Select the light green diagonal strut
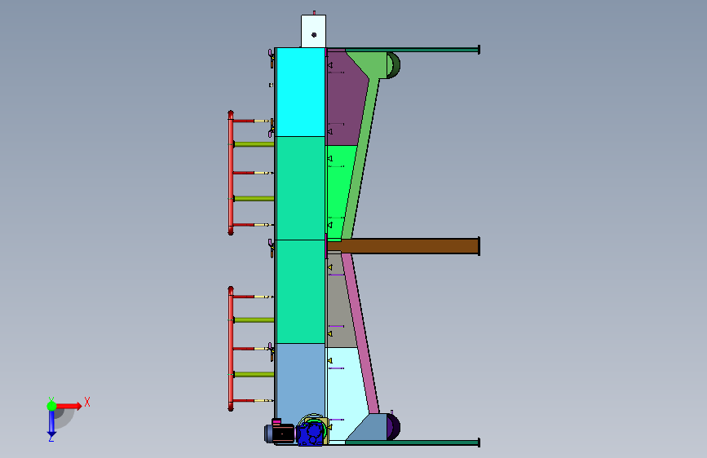This screenshot has width=707, height=458. 363,149
